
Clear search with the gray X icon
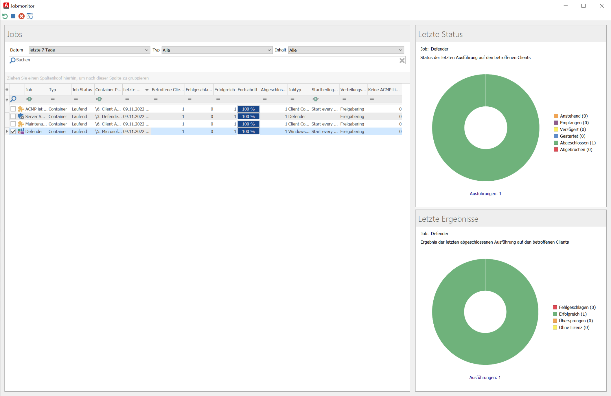(402, 60)
